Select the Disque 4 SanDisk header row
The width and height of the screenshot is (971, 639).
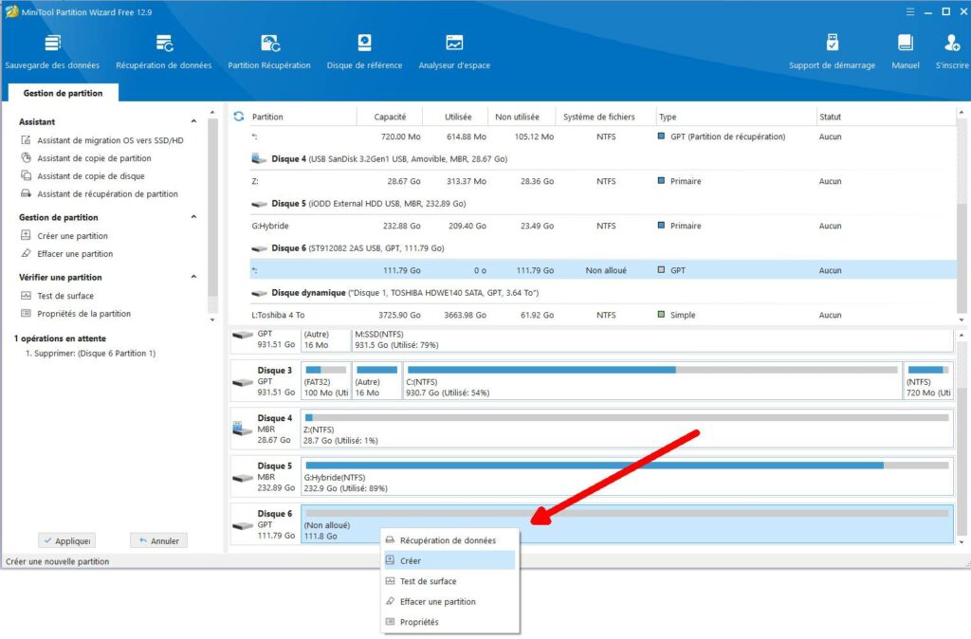pos(603,159)
